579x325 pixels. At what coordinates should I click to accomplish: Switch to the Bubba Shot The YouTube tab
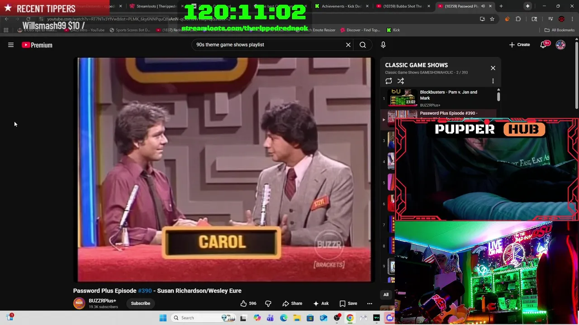[x=403, y=6]
